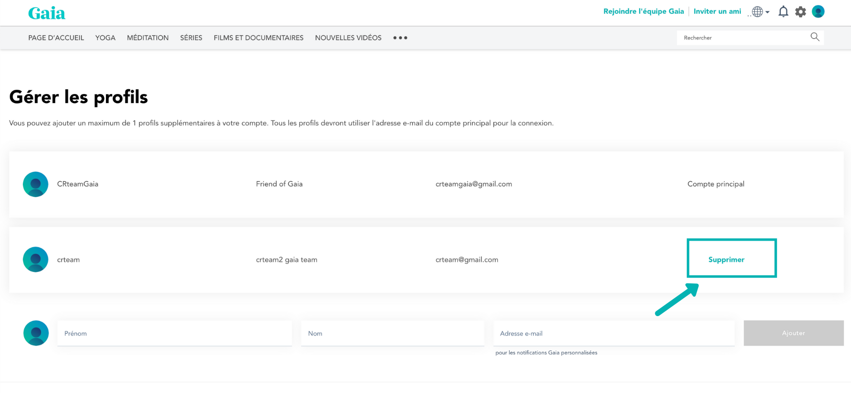This screenshot has width=851, height=393.
Task: Click the new profile avatar placeholder
Action: [x=36, y=333]
